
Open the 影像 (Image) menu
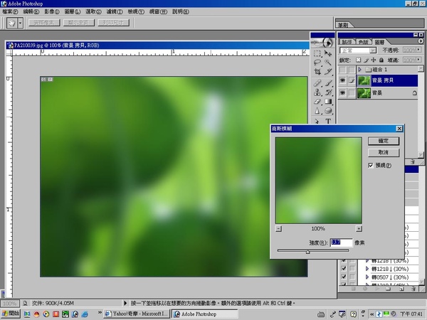[x=52, y=11]
